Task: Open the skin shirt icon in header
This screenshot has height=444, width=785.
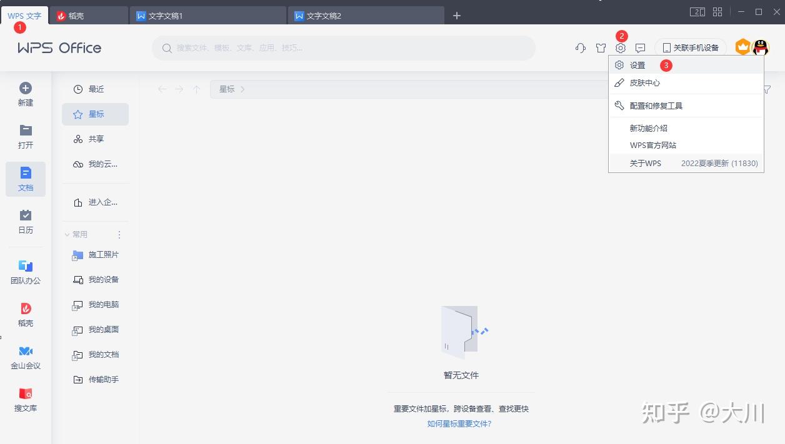Action: tap(601, 48)
